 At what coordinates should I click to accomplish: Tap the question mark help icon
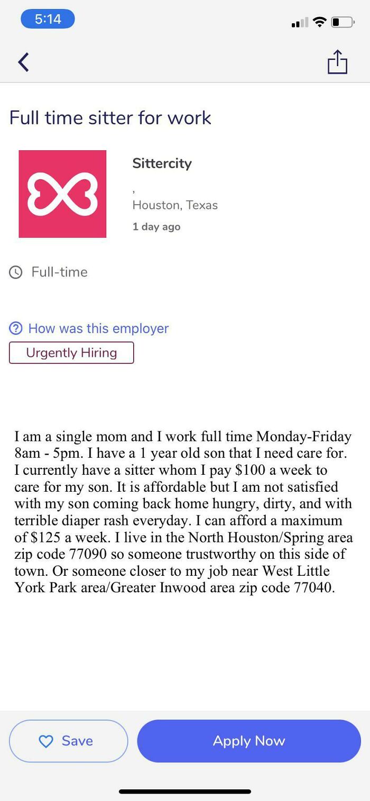15,328
